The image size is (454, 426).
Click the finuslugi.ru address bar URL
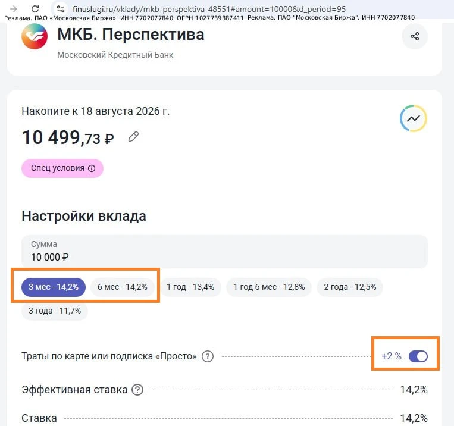click(x=209, y=9)
